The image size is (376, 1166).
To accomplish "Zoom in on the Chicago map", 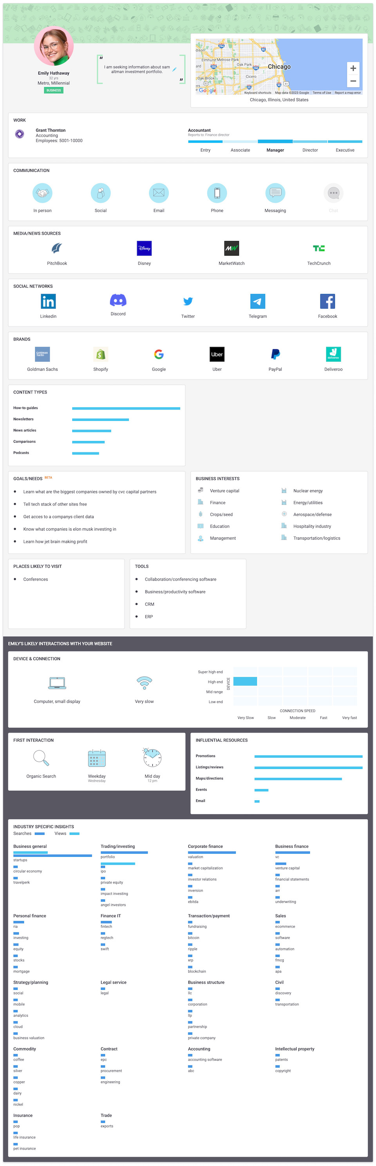I will click(353, 68).
